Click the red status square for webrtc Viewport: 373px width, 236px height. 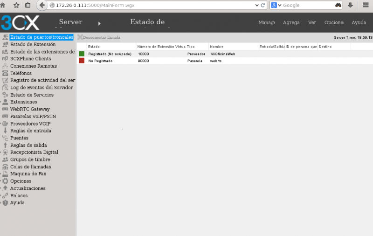coord(82,61)
